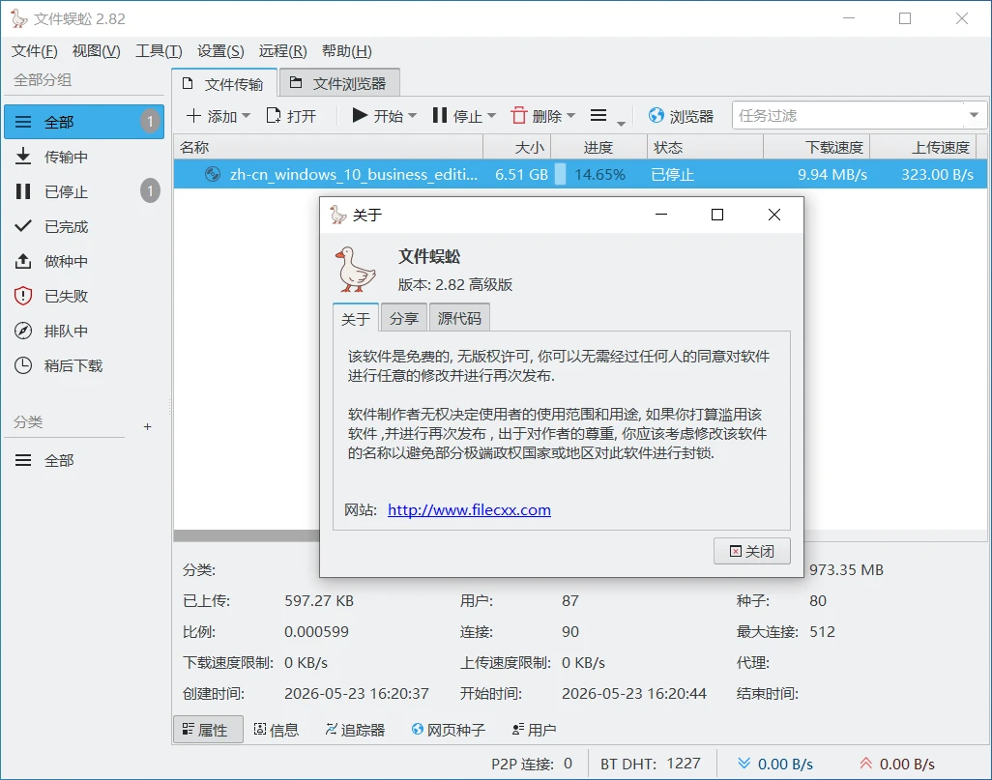The height and width of the screenshot is (780, 992).
Task: Click the 开始 play icon
Action: 360,115
